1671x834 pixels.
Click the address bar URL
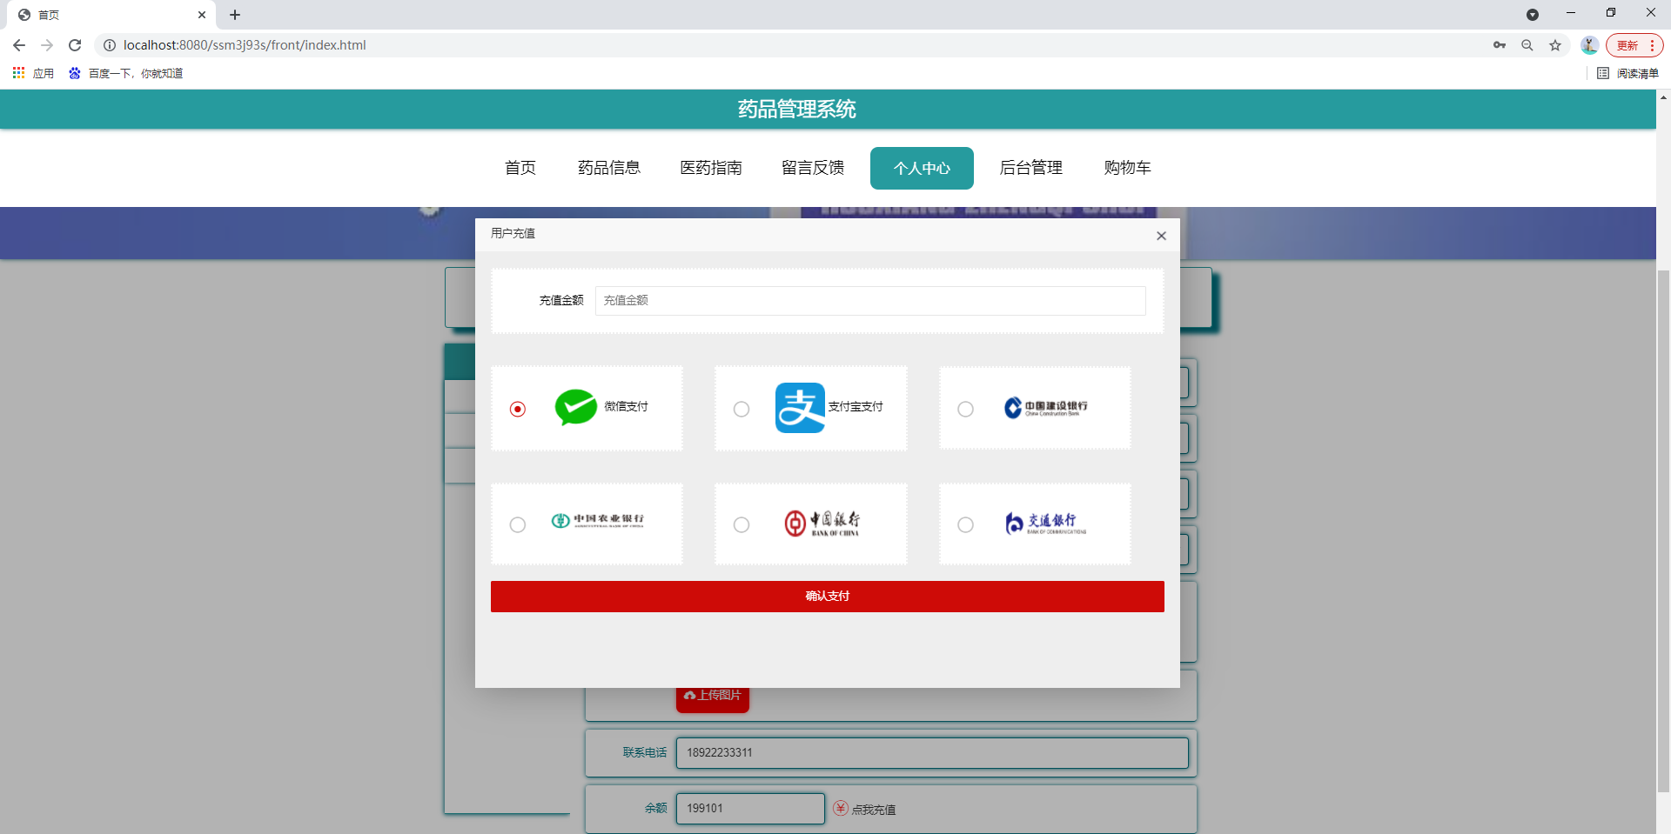click(245, 45)
